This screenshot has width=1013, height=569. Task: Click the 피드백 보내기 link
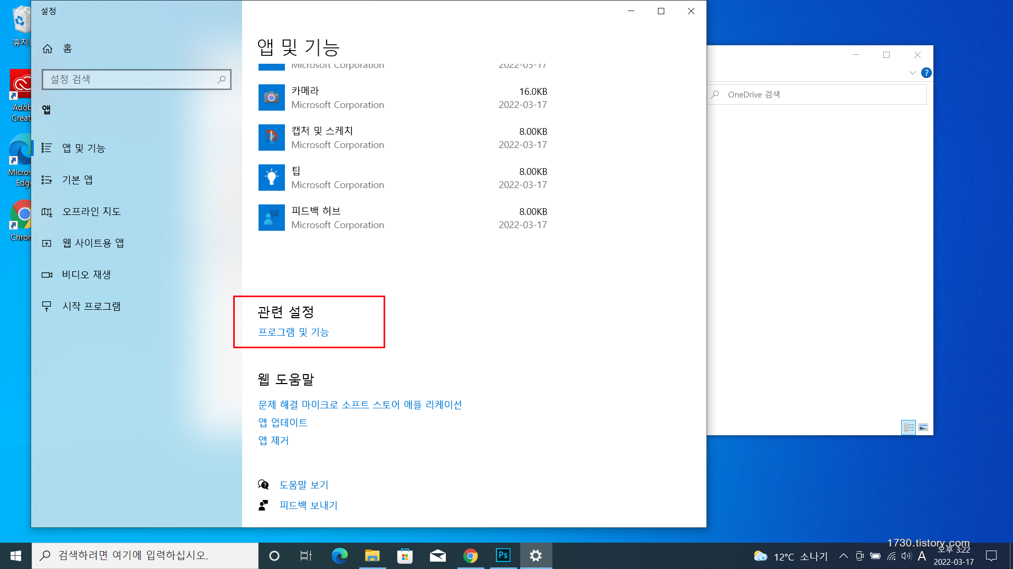(x=308, y=505)
